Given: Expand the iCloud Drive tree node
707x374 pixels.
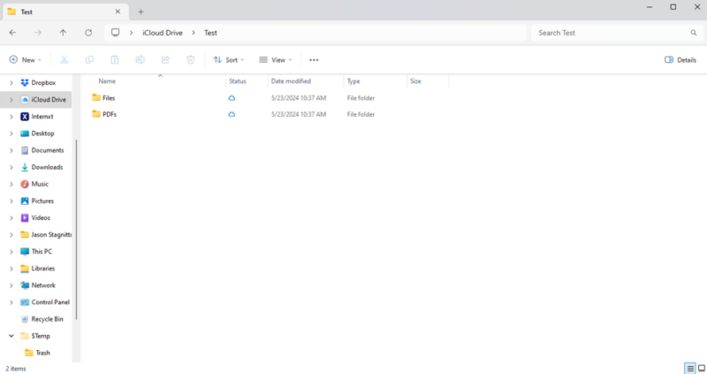Looking at the screenshot, I should (11, 100).
